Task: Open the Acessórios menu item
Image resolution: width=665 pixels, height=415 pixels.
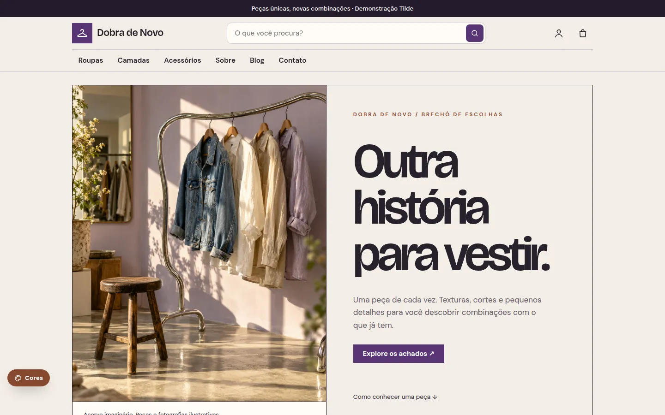Action: 182,60
